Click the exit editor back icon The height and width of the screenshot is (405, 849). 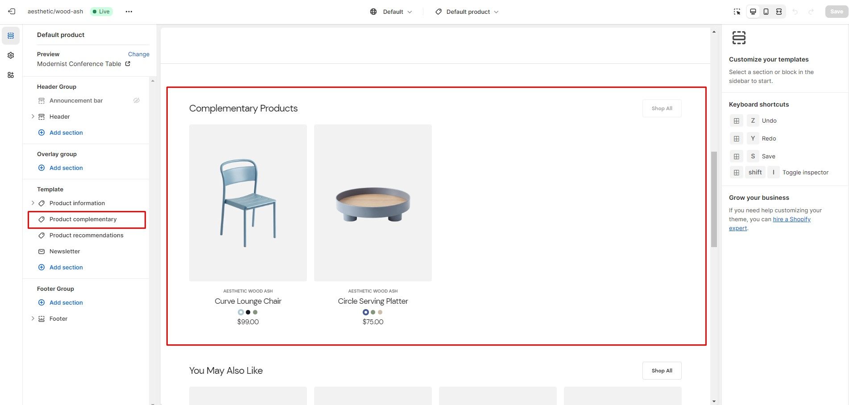click(12, 12)
